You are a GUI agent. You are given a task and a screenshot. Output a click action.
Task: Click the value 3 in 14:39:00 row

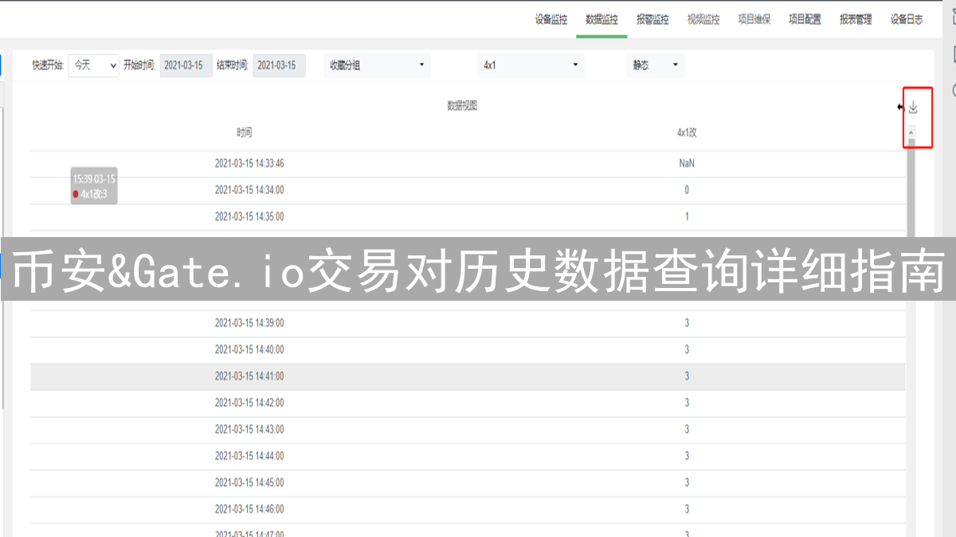(687, 323)
